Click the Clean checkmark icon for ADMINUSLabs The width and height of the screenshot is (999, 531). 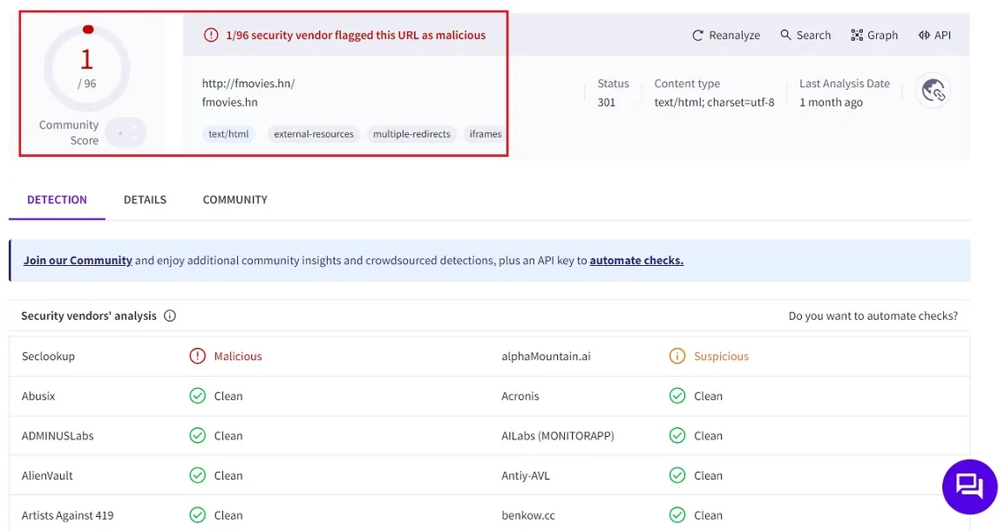(198, 435)
